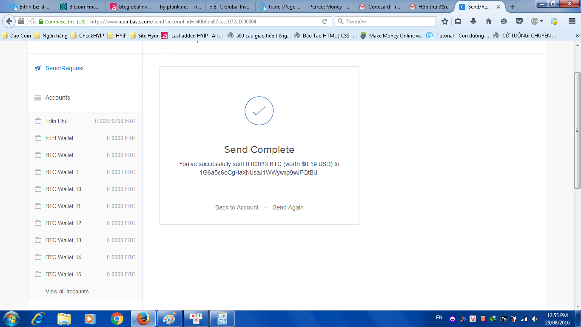The image size is (581, 327).
Task: Show bookmarks list icon in Firefox toolbar
Action: (458, 21)
